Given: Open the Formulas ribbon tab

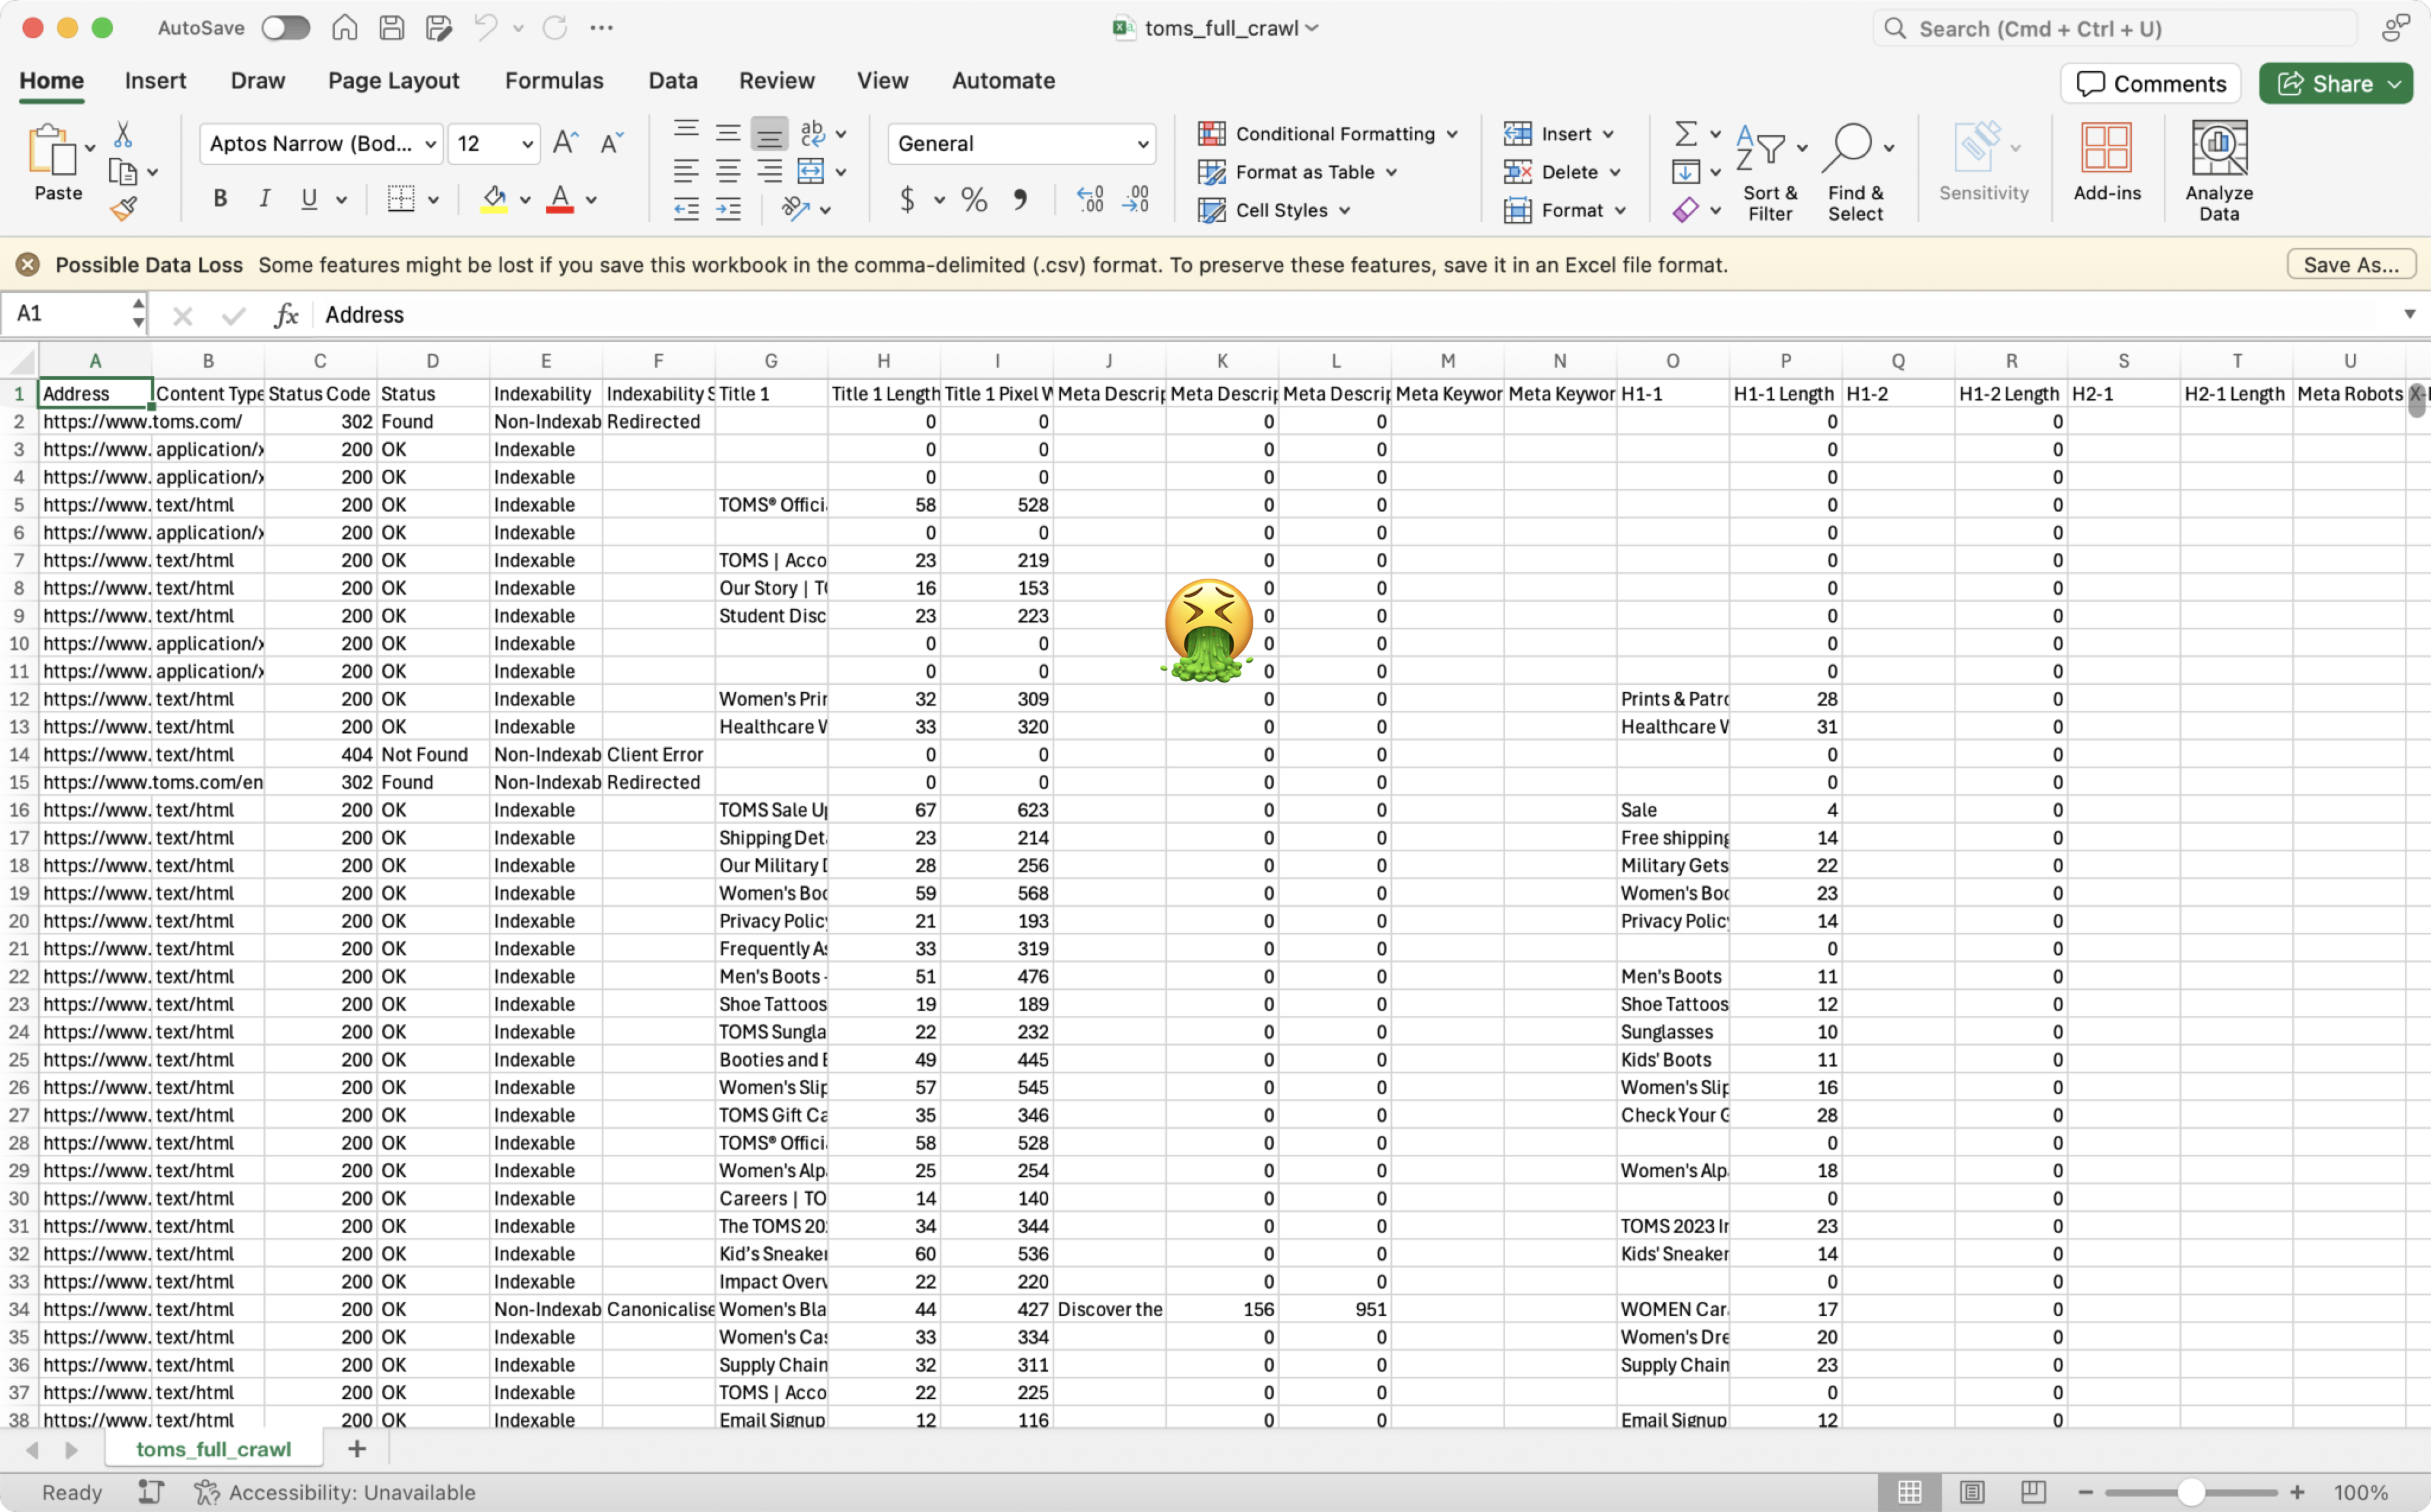Looking at the screenshot, I should 554,80.
